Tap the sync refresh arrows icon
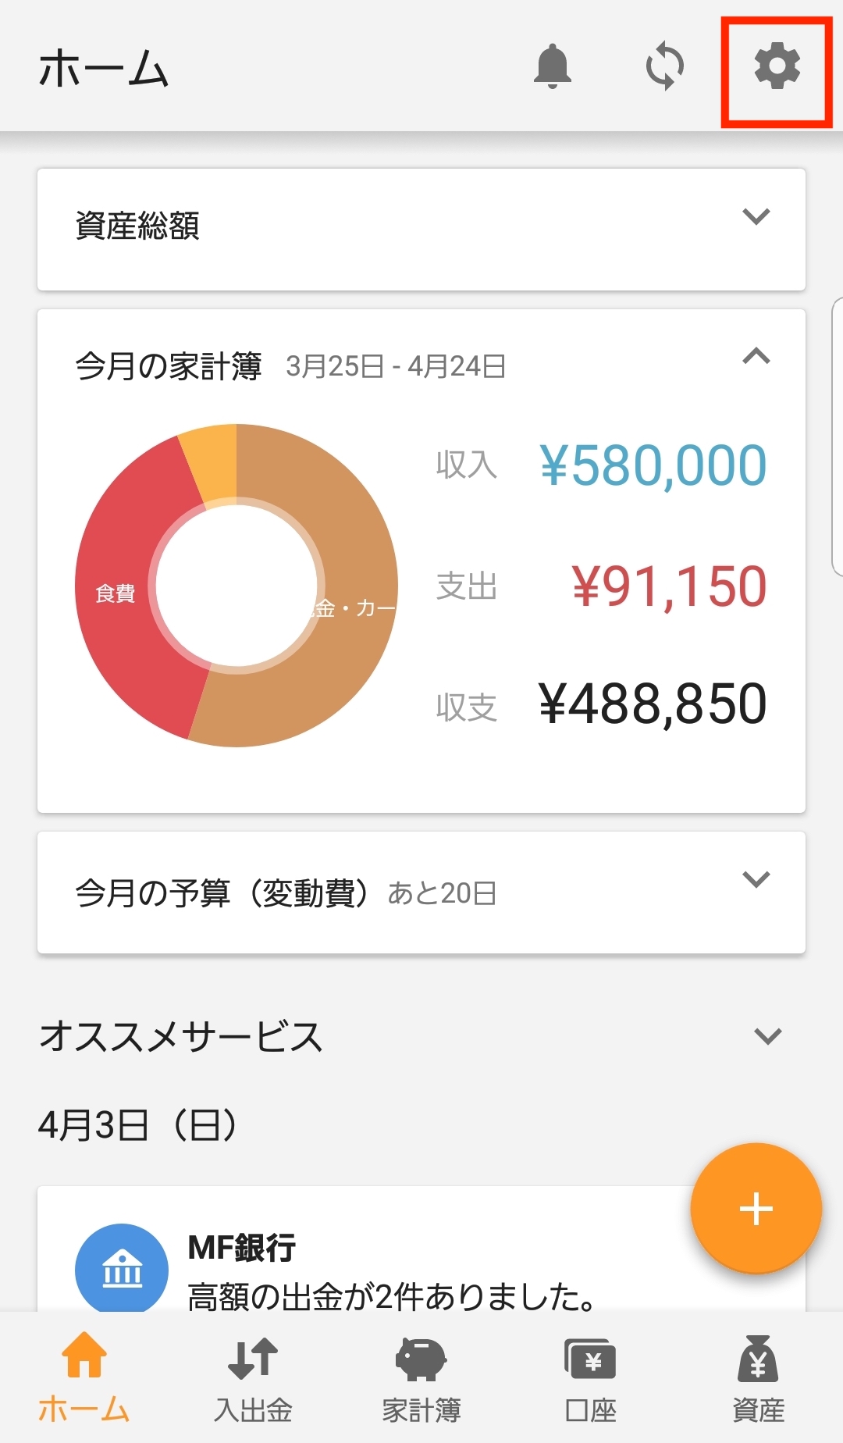843x1443 pixels. click(x=665, y=66)
